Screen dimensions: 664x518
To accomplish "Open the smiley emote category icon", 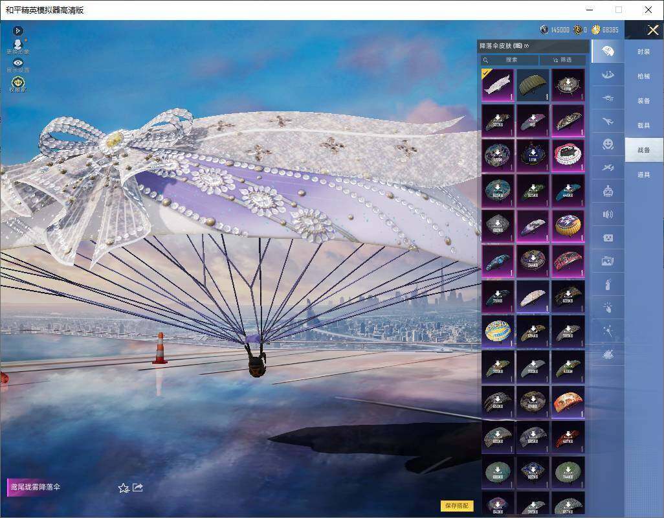I will (608, 144).
